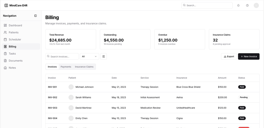Click the Export button
This screenshot has height=128, width=264.
pyautogui.click(x=229, y=56)
